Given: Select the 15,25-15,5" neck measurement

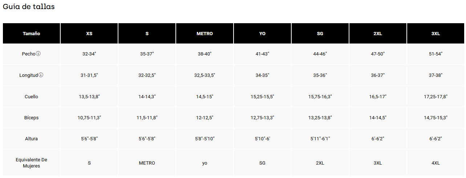Looking at the screenshot, I should [262, 96].
